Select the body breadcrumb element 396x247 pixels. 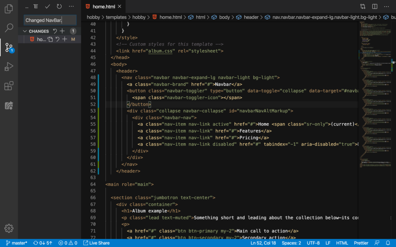coord(224,17)
